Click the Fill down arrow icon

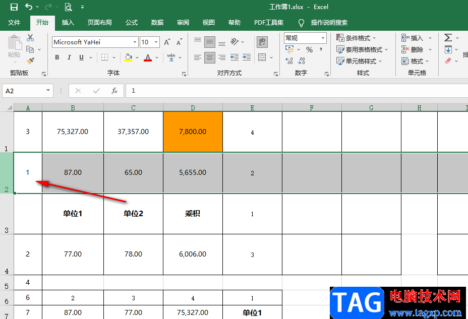[448, 49]
